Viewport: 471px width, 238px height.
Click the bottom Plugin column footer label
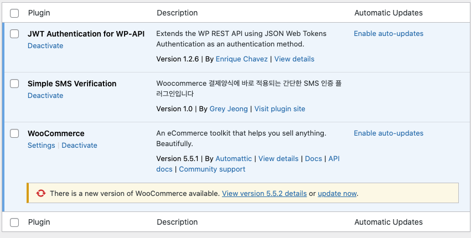[39, 222]
